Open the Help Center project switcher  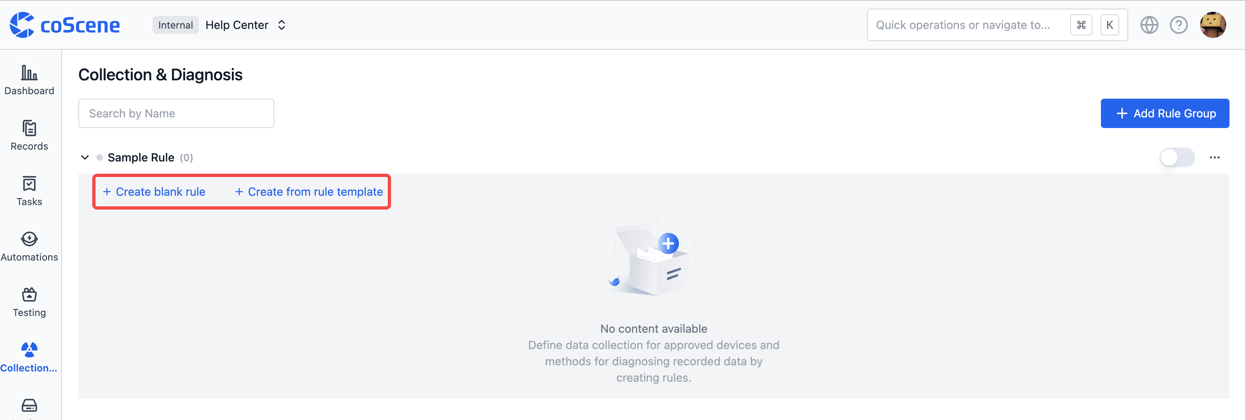click(x=245, y=25)
